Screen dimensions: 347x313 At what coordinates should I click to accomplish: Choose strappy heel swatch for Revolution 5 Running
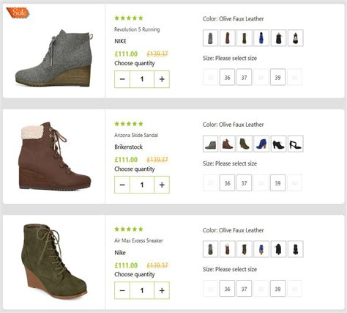pyautogui.click(x=296, y=38)
